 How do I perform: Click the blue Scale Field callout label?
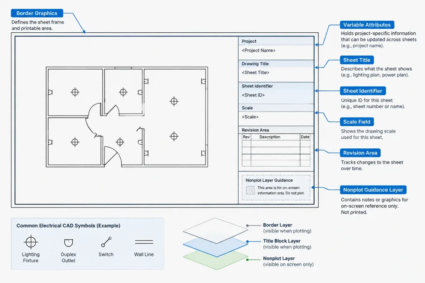(357, 122)
